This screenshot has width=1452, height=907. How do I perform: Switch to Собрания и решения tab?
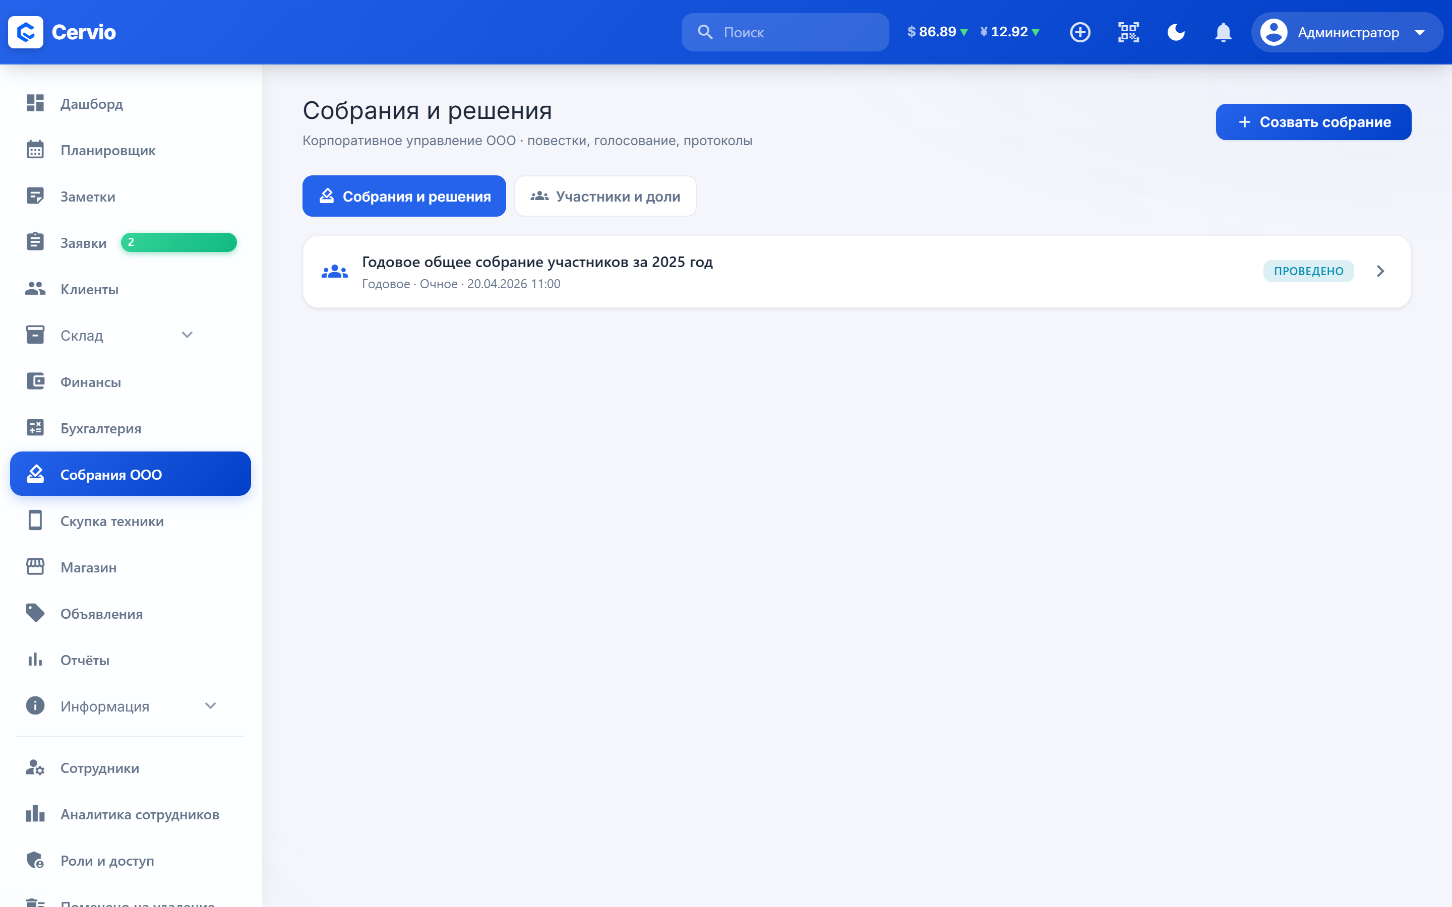[x=404, y=196]
